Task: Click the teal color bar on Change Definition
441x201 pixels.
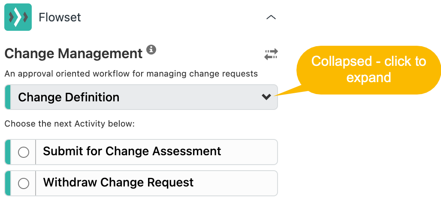Action: coord(8,97)
